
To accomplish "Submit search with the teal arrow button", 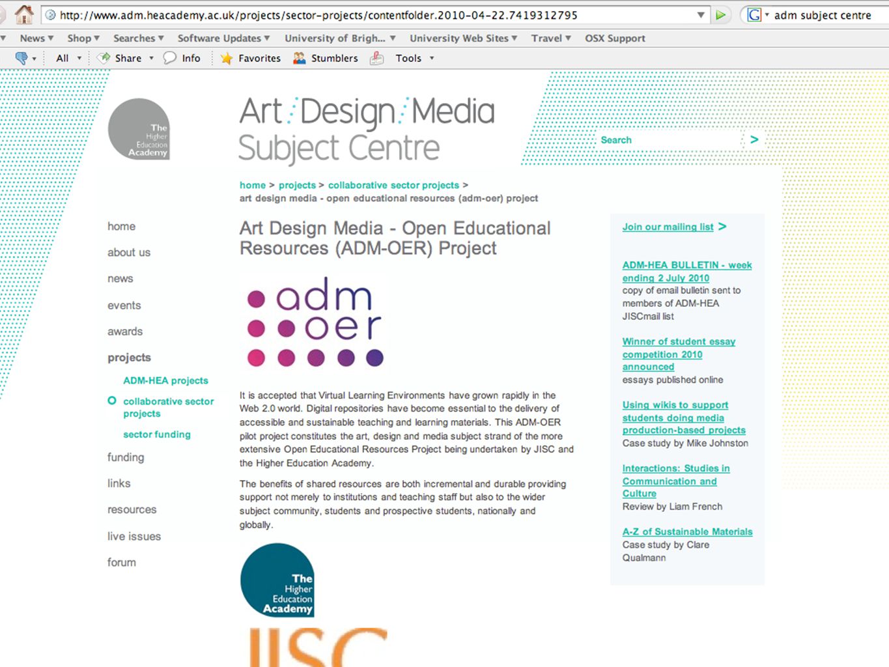I will pos(754,139).
